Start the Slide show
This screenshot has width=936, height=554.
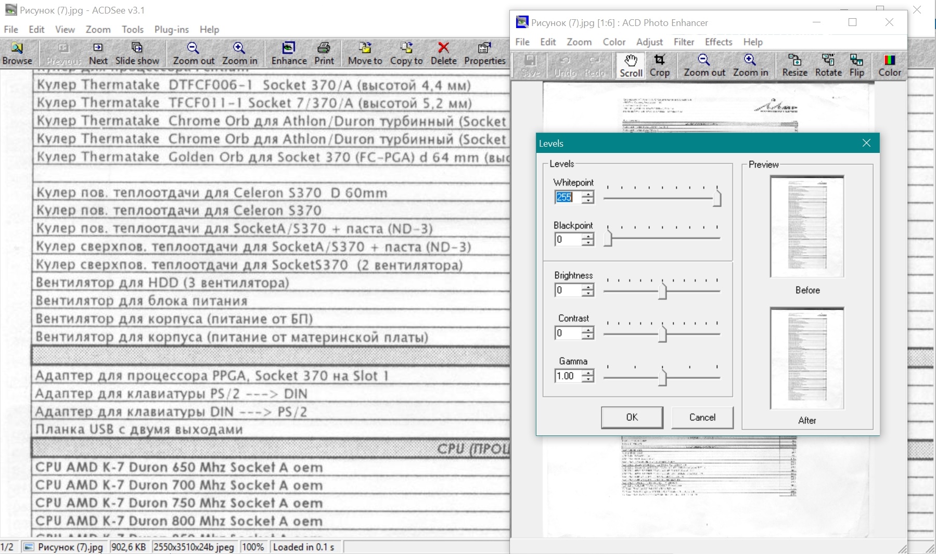point(137,54)
